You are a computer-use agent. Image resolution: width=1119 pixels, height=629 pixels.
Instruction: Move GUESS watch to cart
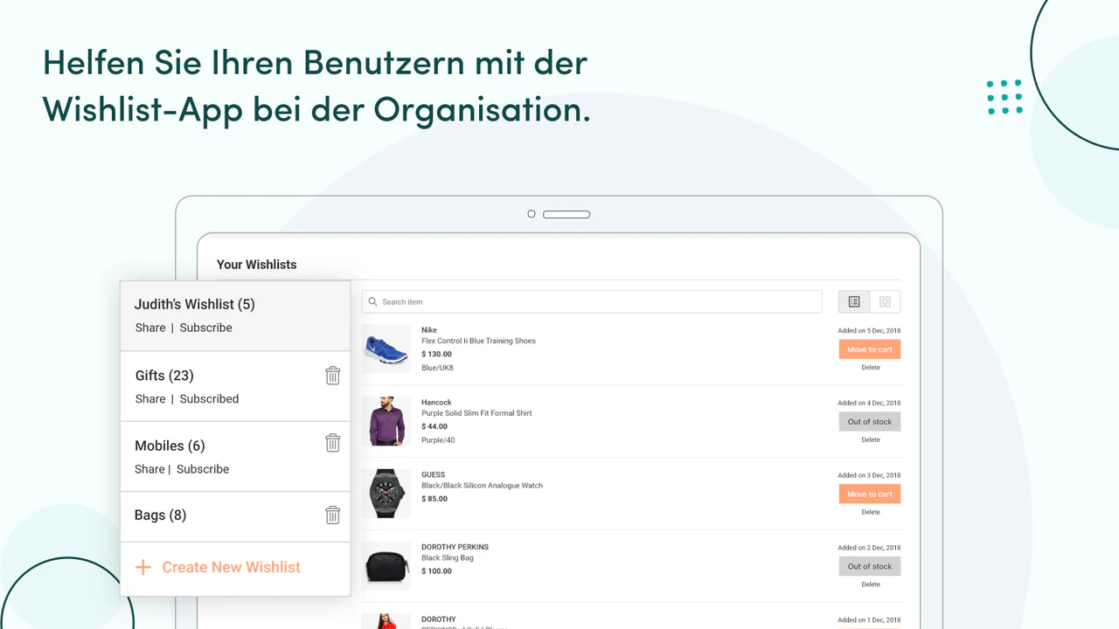coord(870,494)
